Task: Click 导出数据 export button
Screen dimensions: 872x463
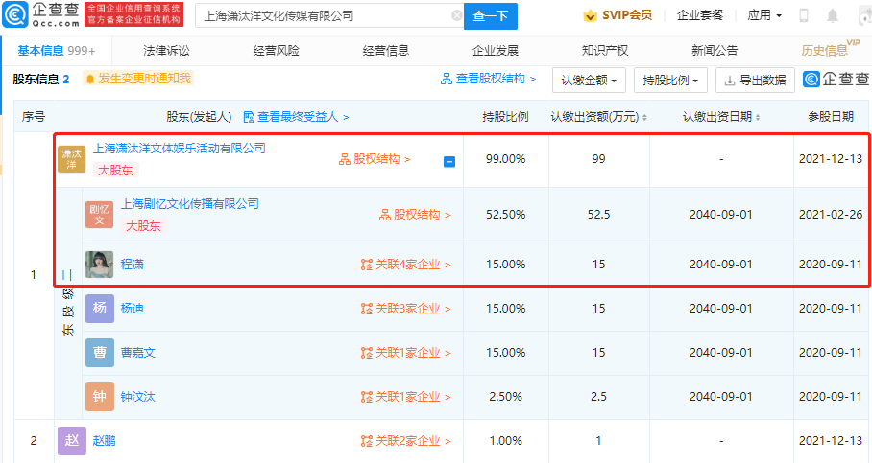Action: point(755,80)
